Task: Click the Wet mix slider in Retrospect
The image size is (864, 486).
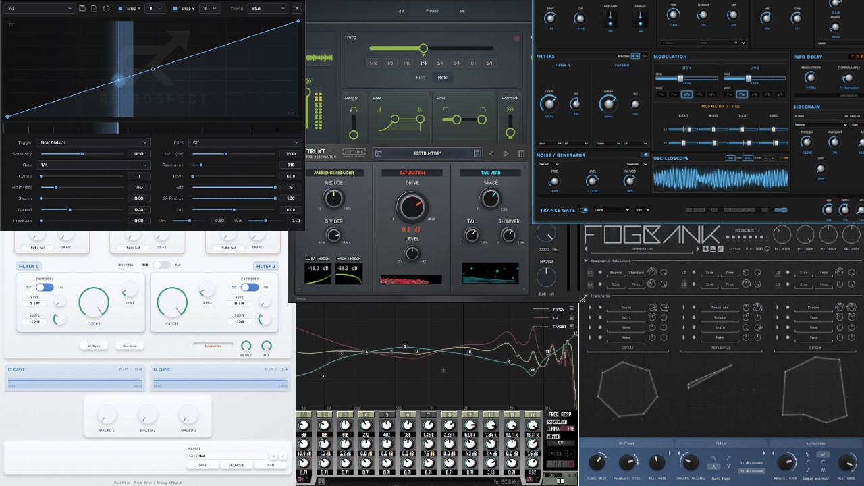Action: coord(265,221)
